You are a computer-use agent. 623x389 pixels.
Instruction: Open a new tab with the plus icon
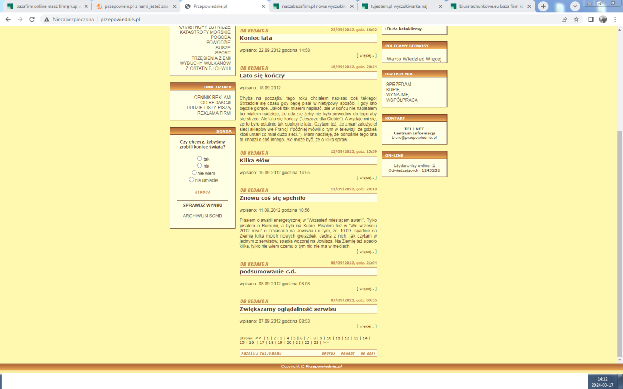[543, 6]
